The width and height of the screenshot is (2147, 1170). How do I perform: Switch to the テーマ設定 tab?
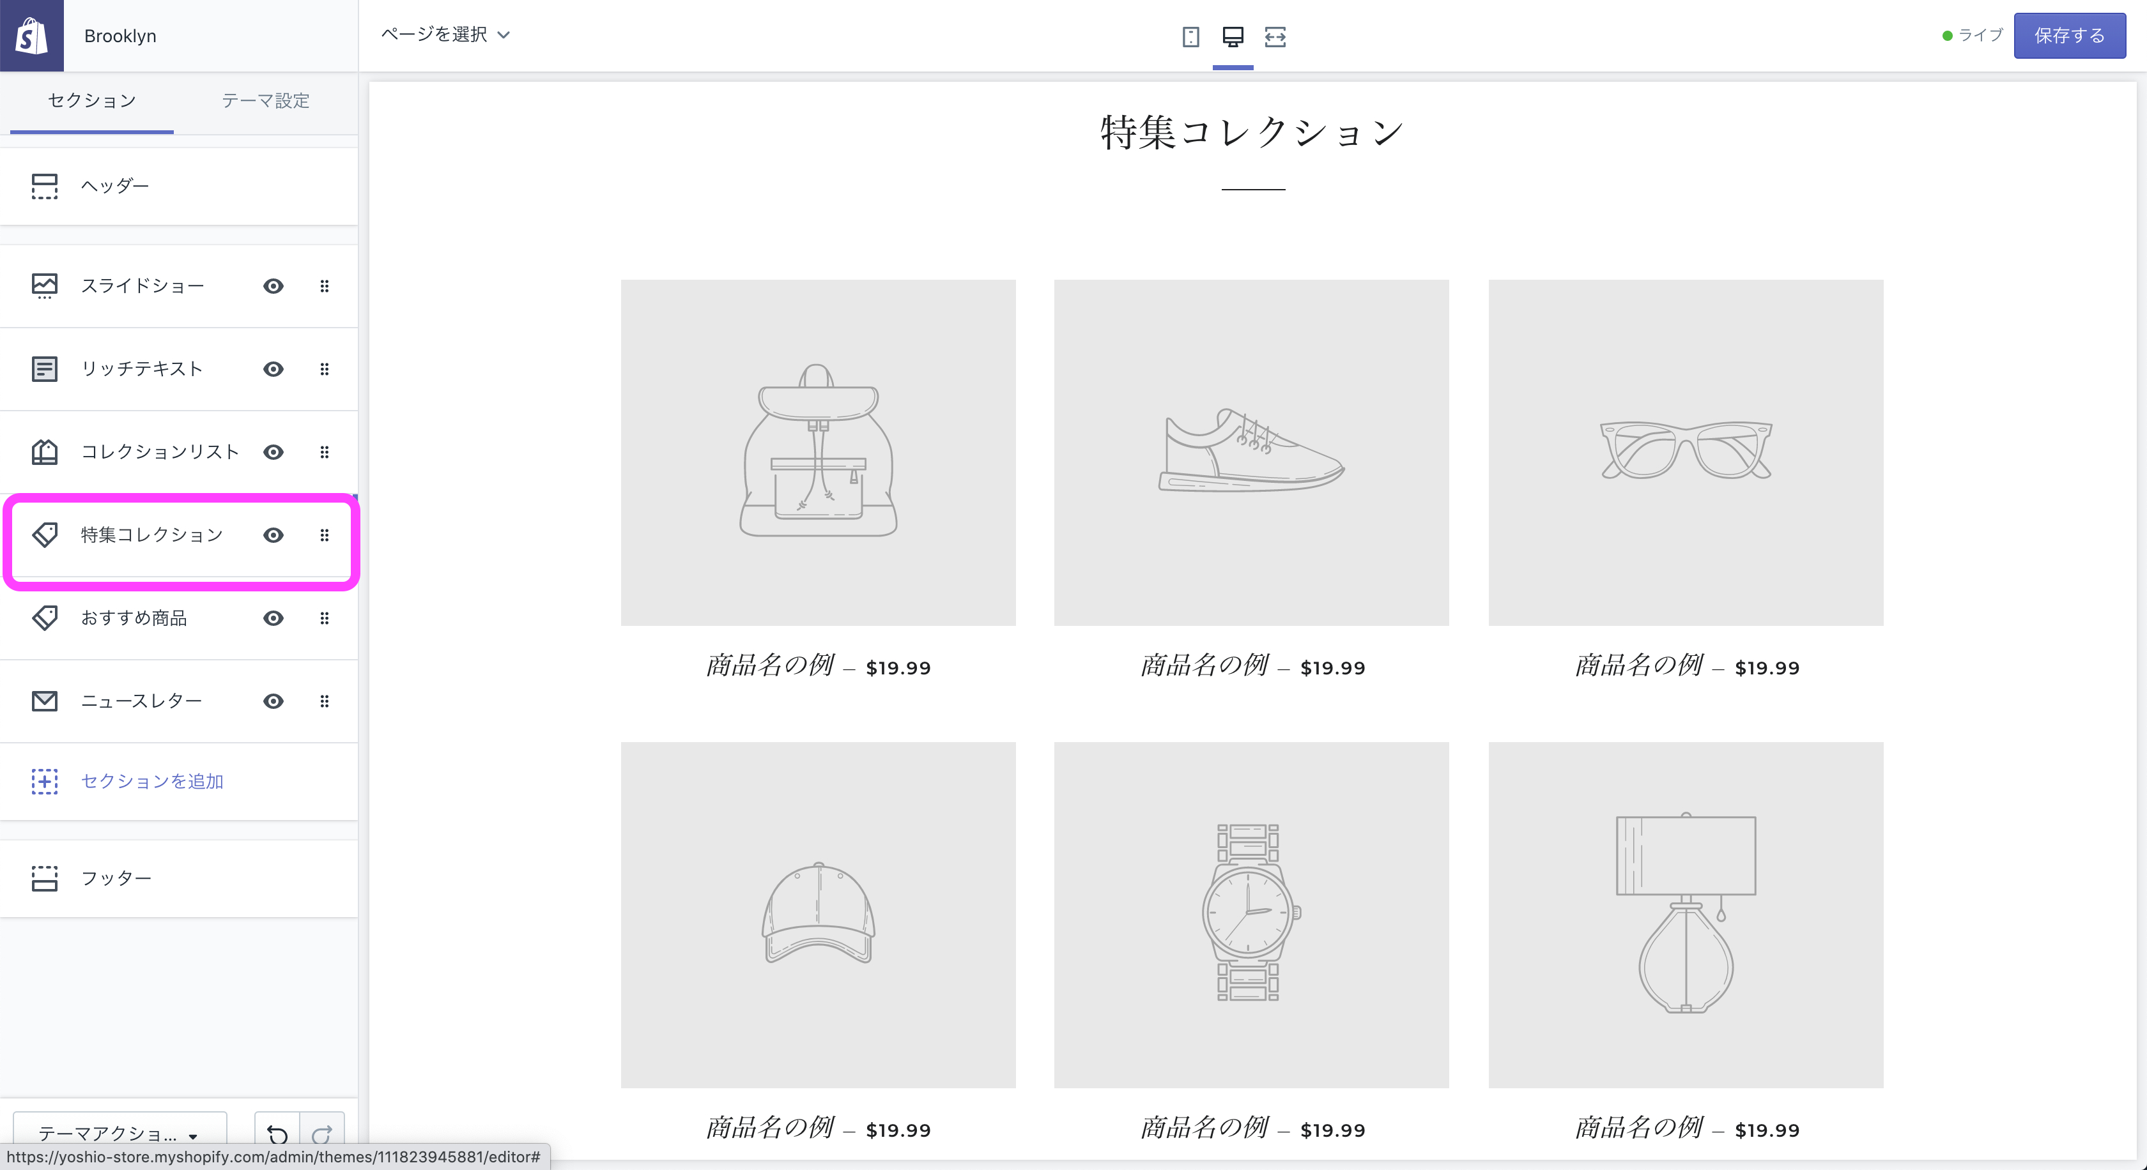coord(264,101)
